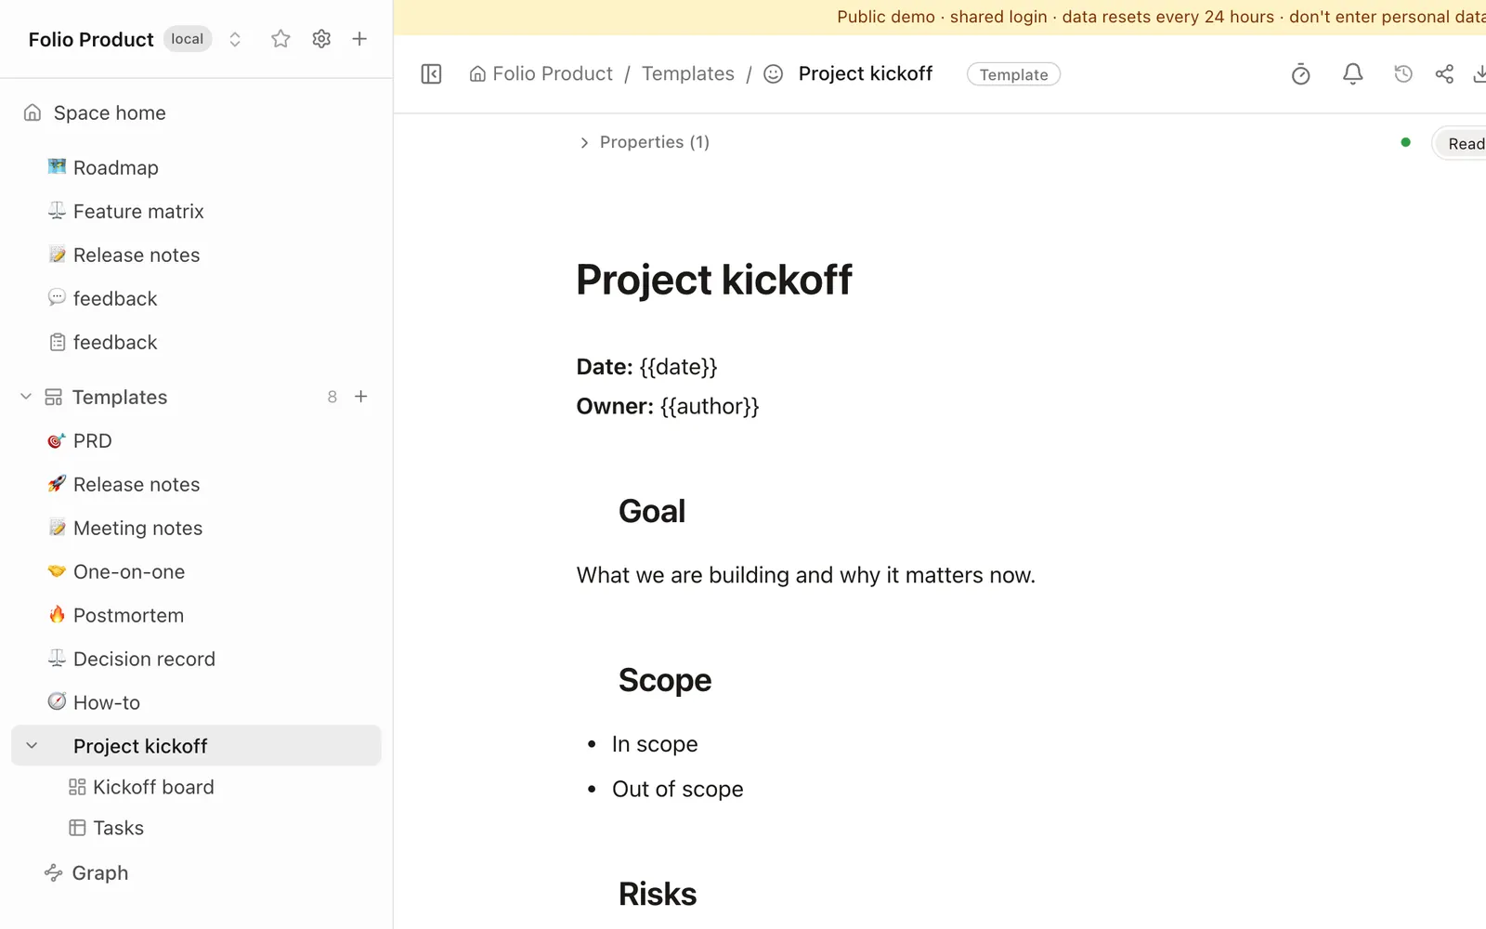1486x929 pixels.
Task: Add a new template with plus
Action: [x=361, y=397]
